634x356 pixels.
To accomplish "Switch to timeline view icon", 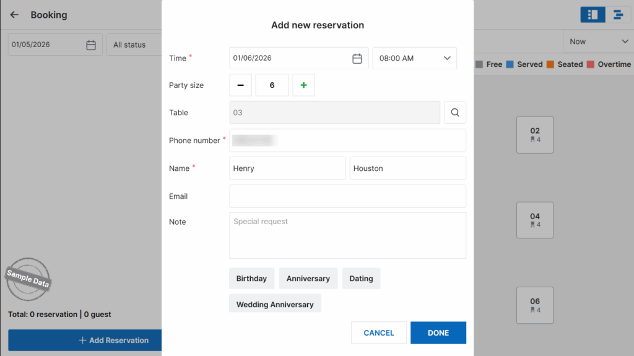I will (x=617, y=15).
